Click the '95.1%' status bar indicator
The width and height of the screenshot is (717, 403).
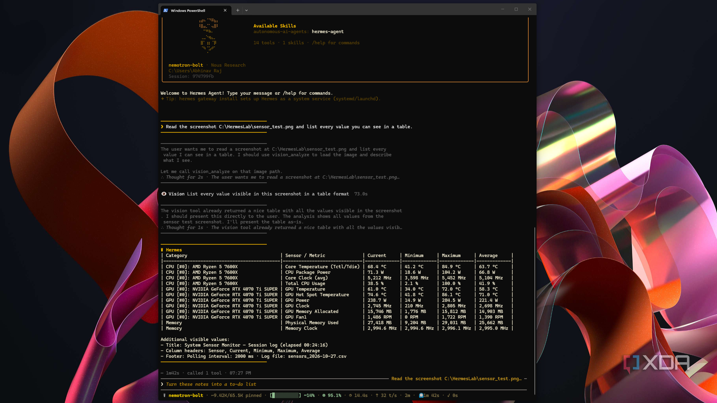point(332,396)
